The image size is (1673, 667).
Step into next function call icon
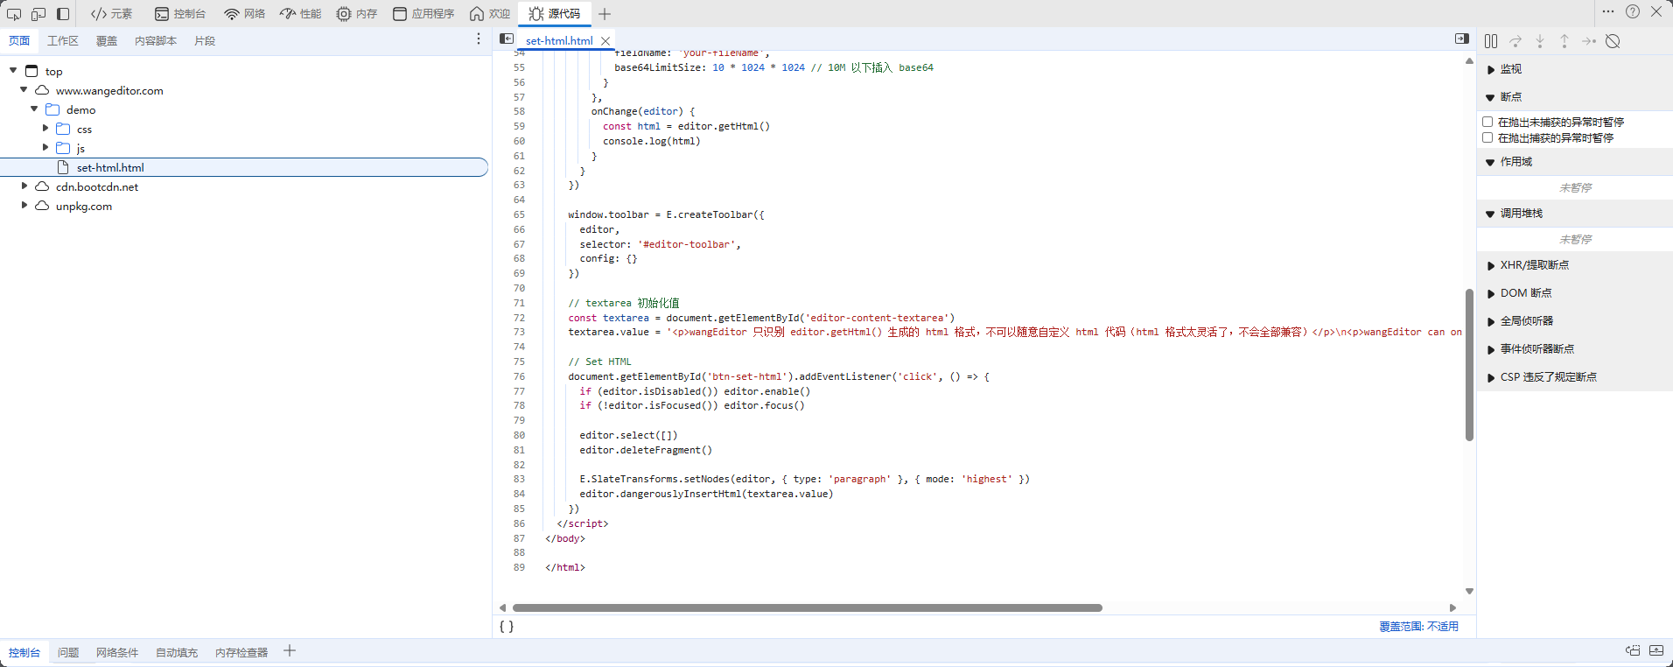tap(1540, 41)
